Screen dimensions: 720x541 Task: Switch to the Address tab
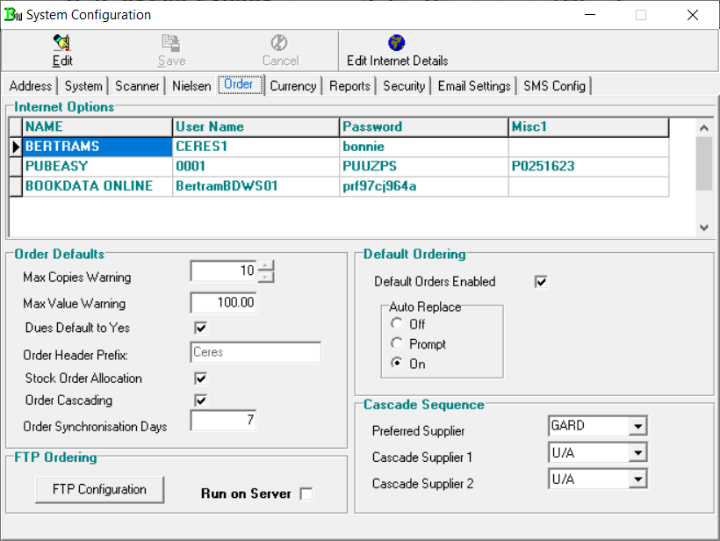tap(31, 86)
